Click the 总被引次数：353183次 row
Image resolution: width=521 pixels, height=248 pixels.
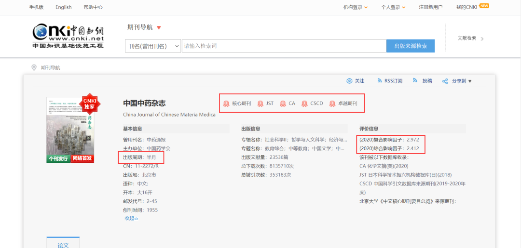pos(266,175)
